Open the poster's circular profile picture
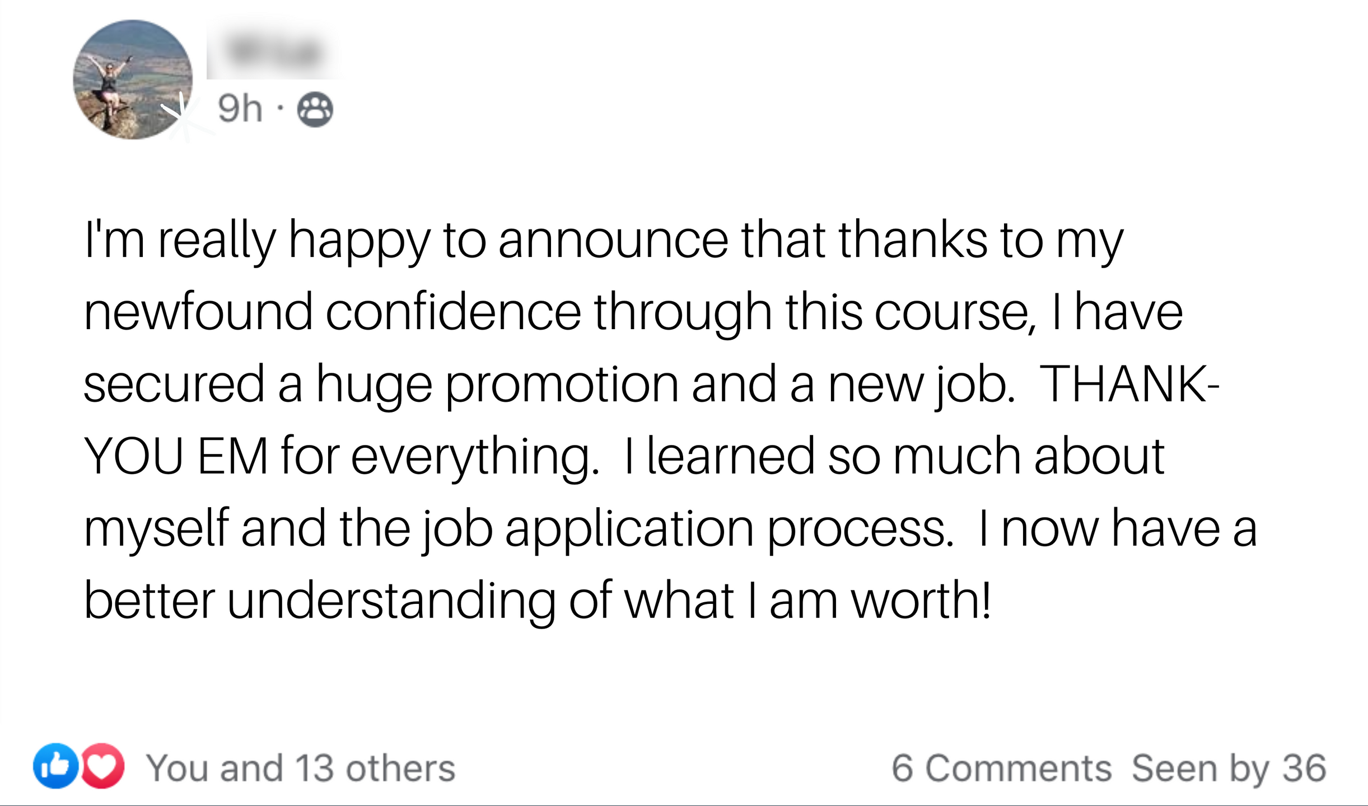1368x806 pixels. click(x=133, y=80)
